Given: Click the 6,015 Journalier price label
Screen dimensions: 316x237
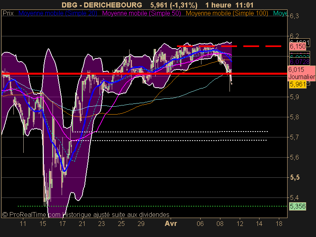Looking at the screenshot, I should [x=301, y=73].
